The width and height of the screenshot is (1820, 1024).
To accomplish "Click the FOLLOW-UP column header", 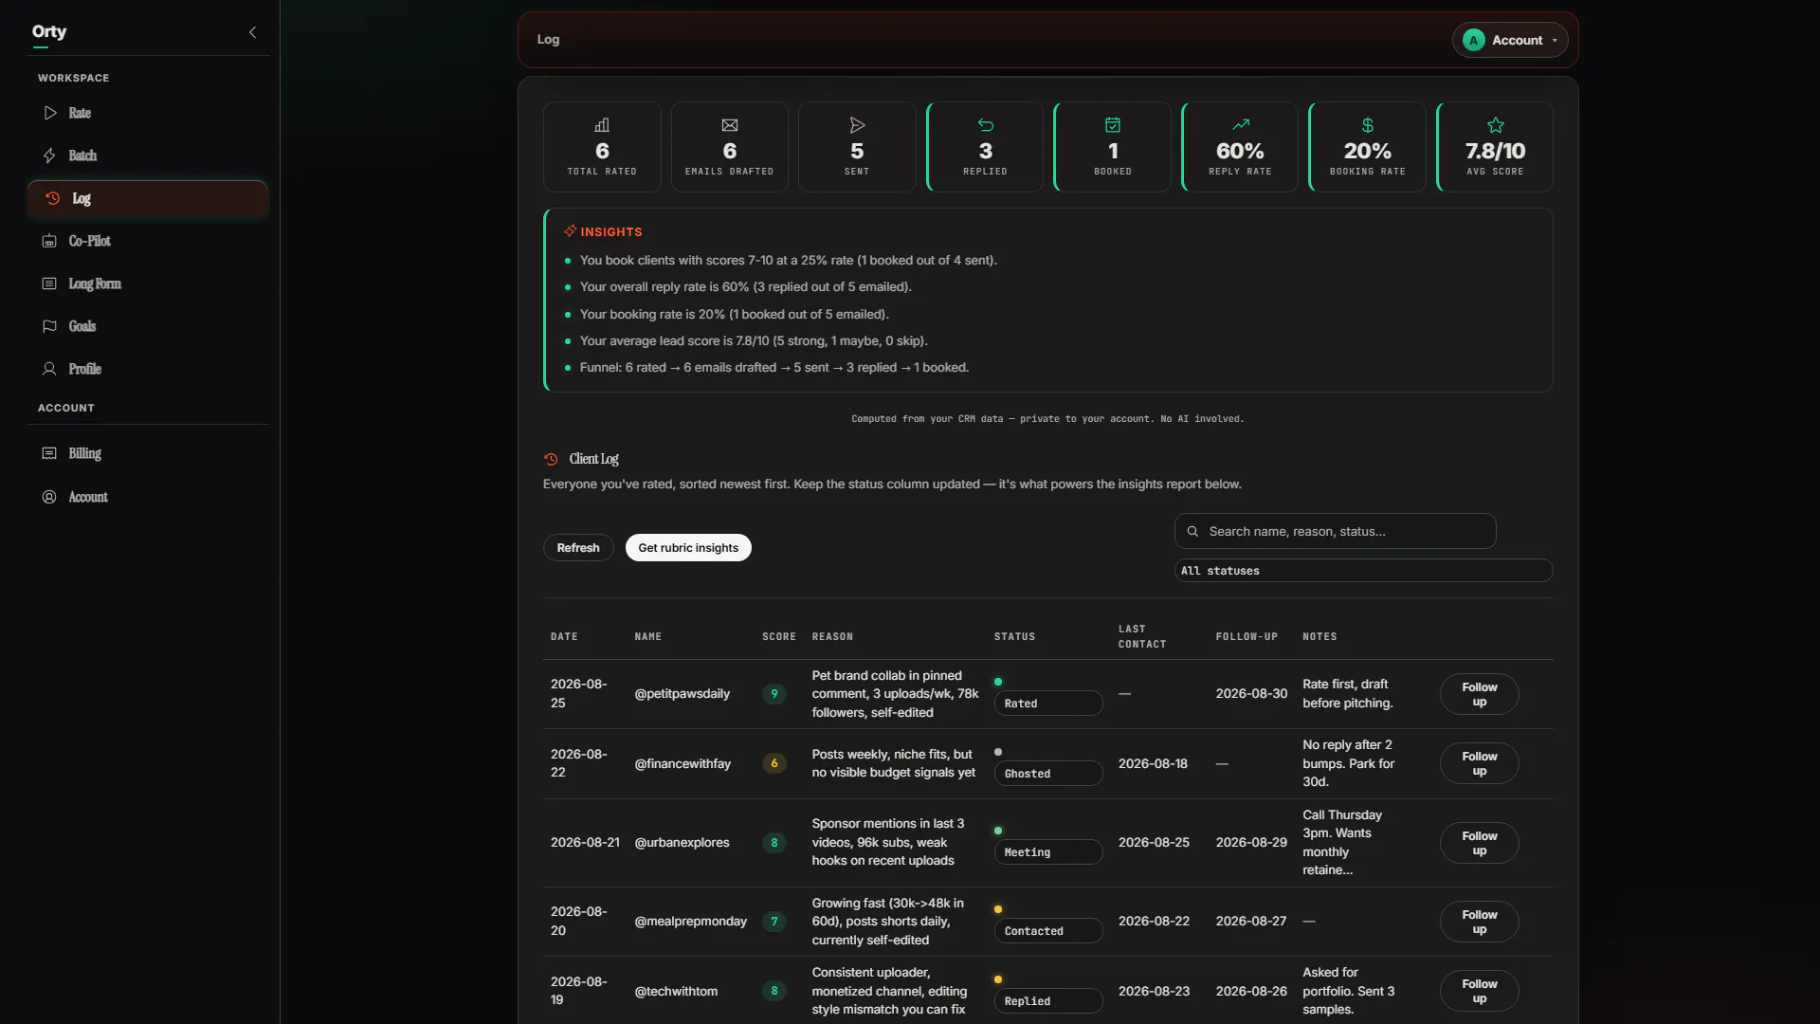I will pos(1247,637).
